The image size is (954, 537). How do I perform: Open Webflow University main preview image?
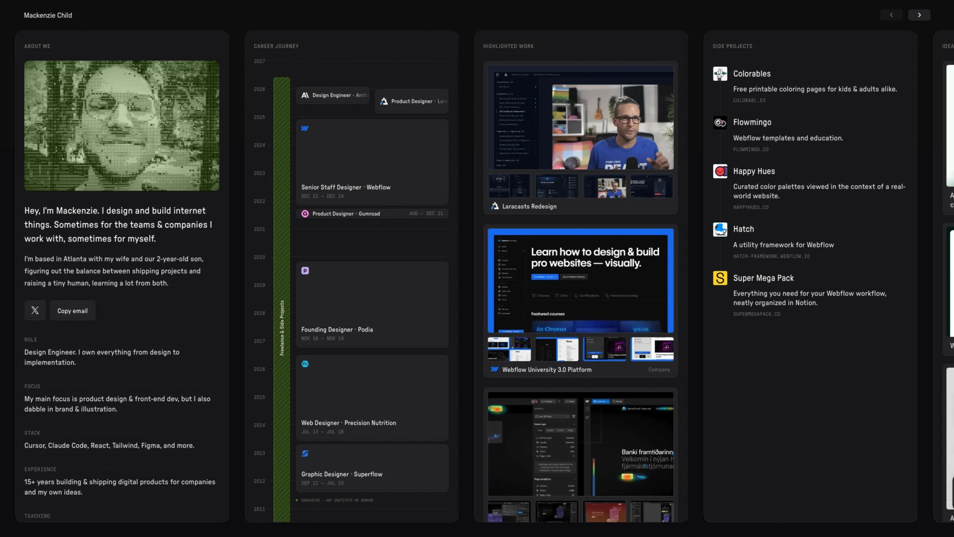pyautogui.click(x=580, y=281)
